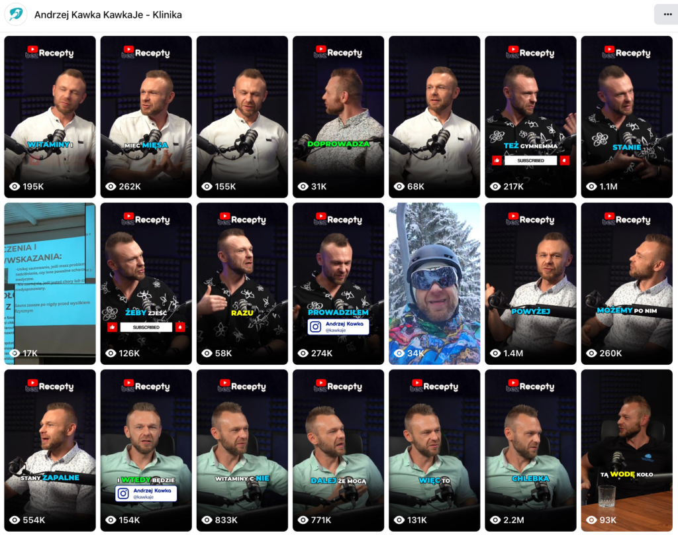The width and height of the screenshot is (678, 535).
Task: Click the SUBSCRIBED button on the 217K reel
Action: pos(530,160)
